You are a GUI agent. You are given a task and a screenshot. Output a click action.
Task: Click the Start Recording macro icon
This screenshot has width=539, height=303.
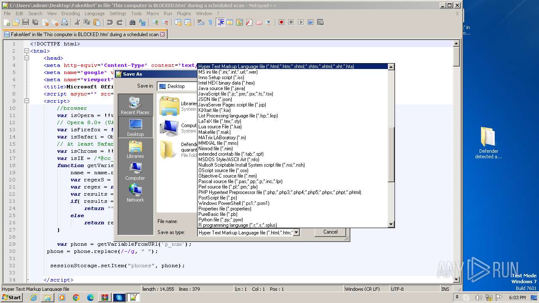[281, 22]
